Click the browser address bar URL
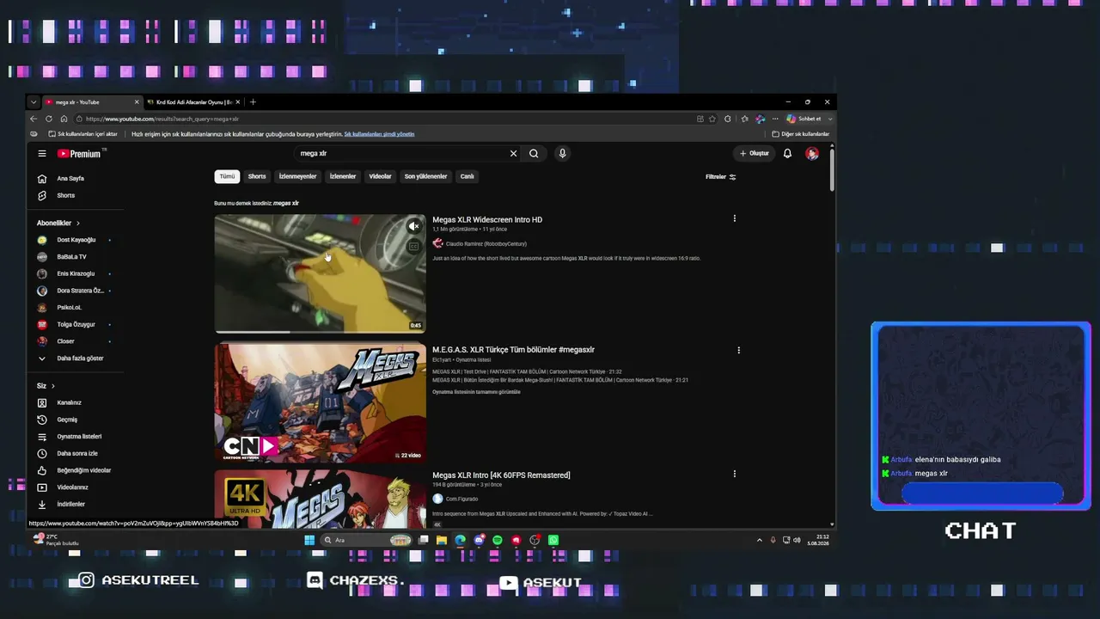 162,119
